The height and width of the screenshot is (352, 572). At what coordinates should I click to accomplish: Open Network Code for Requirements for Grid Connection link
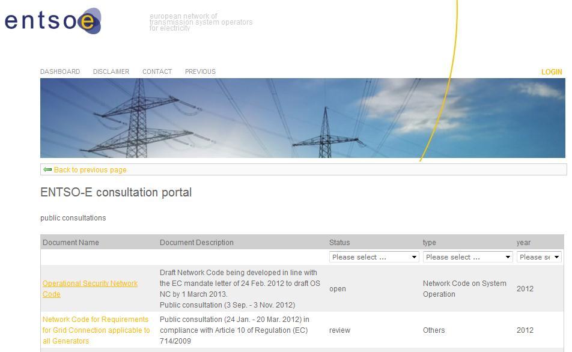96,330
